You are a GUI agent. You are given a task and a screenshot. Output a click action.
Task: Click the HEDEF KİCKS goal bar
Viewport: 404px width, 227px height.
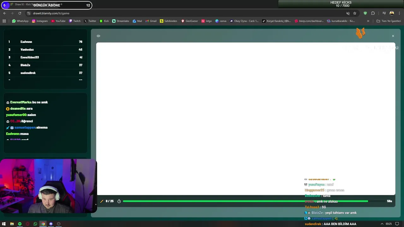[341, 4]
